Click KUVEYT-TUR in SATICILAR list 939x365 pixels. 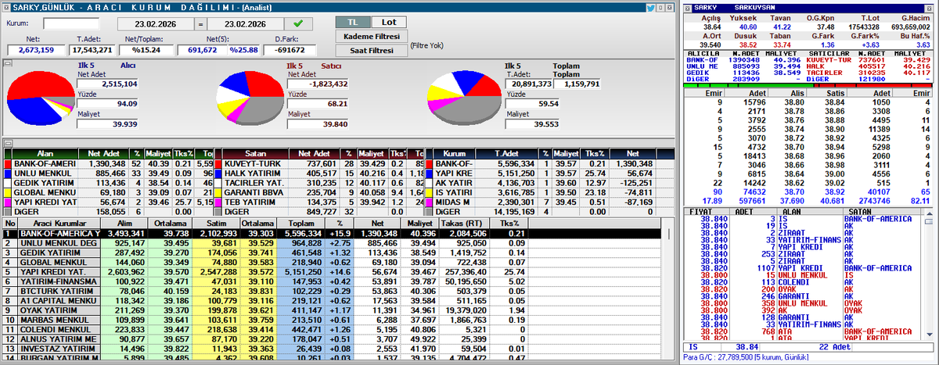pyautogui.click(x=829, y=59)
